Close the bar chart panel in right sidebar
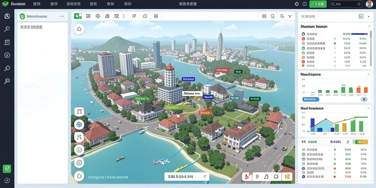Viewport: 376px width, 188px height. point(369,74)
